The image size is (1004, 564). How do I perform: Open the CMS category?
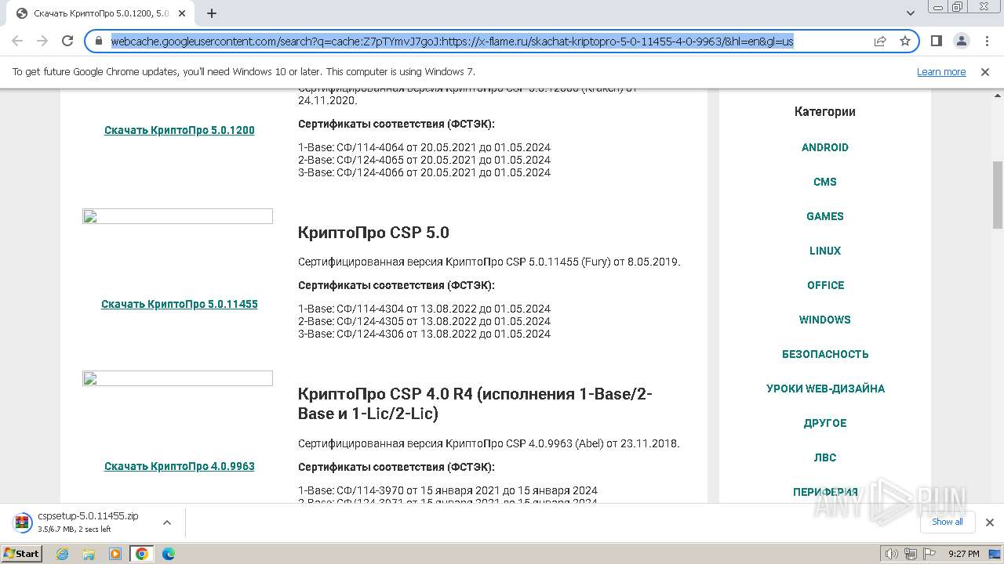click(825, 182)
